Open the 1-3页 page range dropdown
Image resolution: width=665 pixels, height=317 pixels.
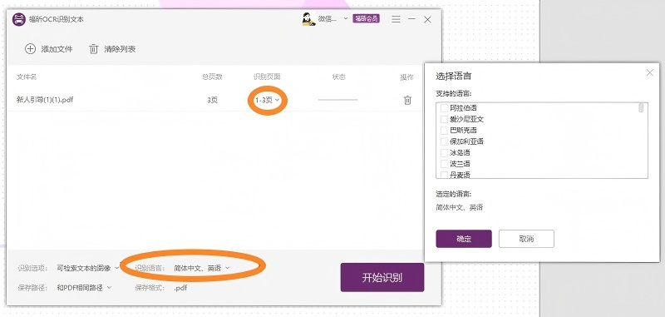(267, 100)
